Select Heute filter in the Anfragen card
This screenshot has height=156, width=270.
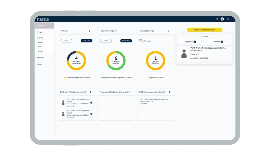click(x=66, y=41)
